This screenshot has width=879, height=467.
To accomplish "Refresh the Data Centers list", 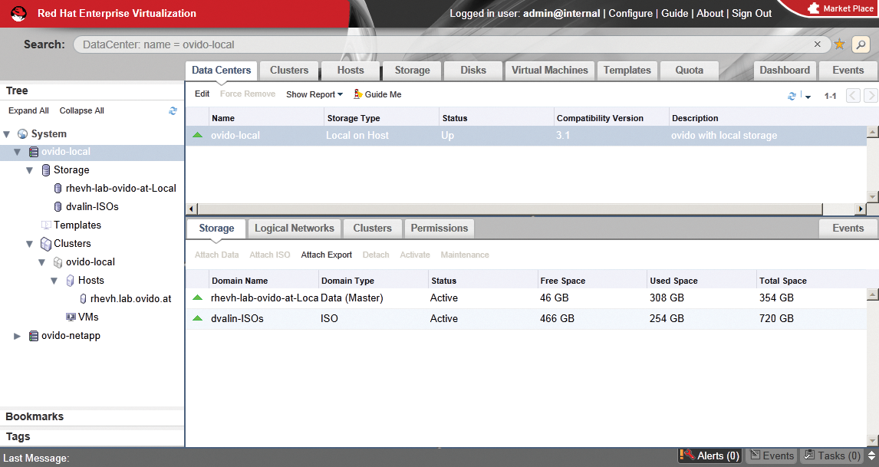I will click(x=792, y=95).
